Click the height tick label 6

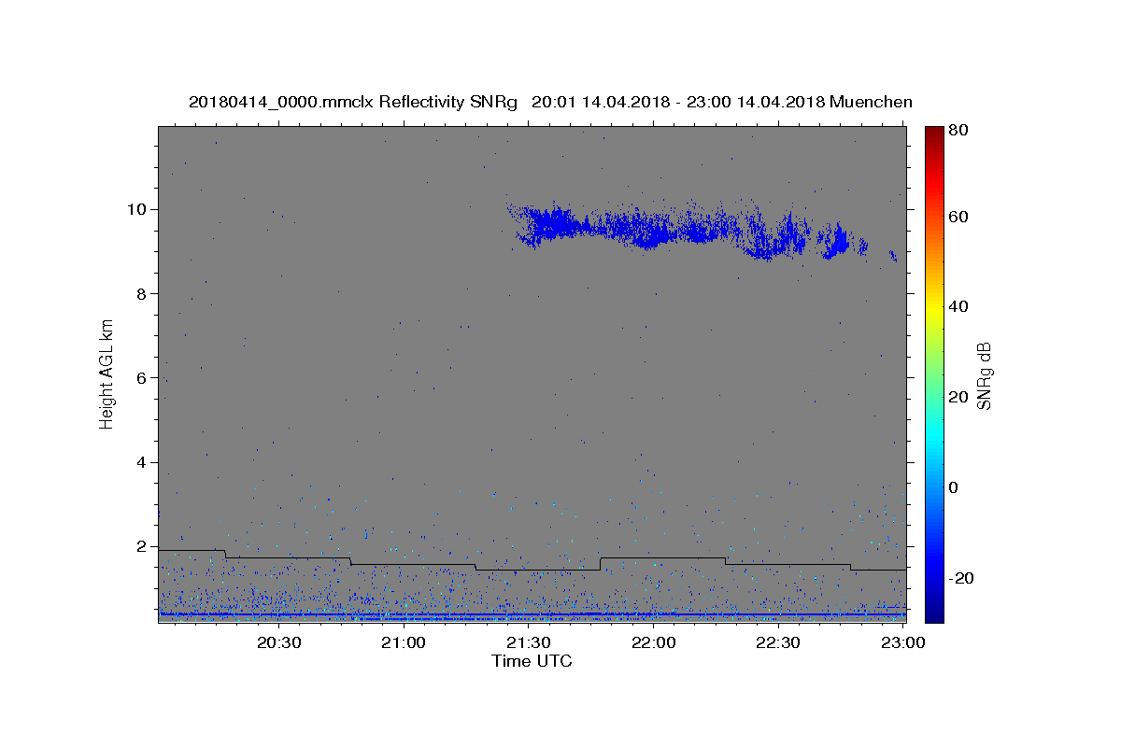tap(141, 378)
